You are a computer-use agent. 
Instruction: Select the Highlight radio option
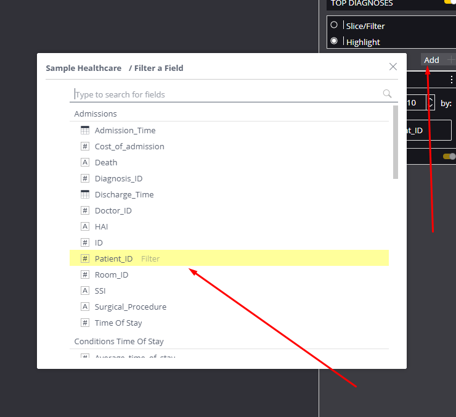pyautogui.click(x=334, y=41)
